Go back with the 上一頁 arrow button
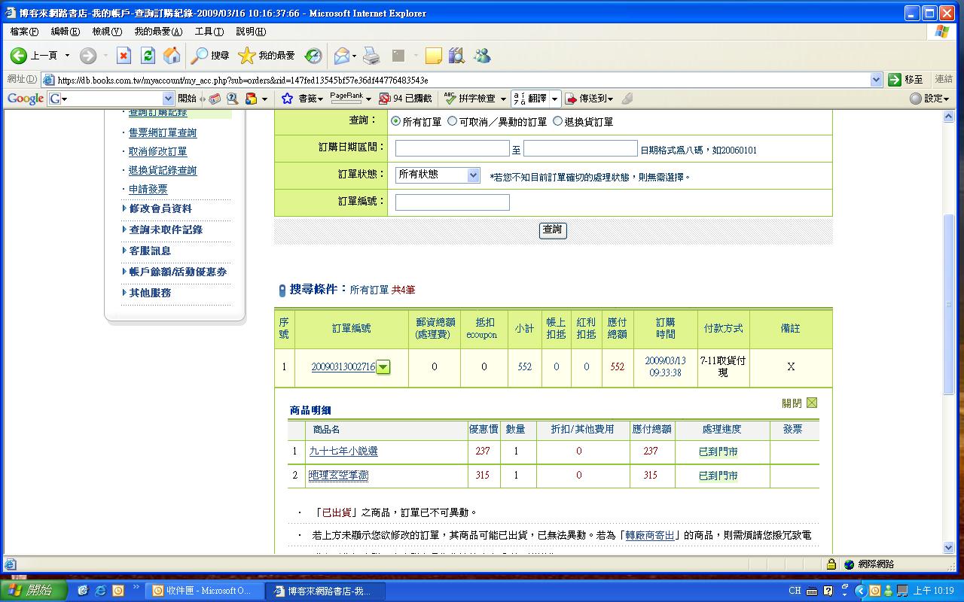Viewport: 964px width, 602px height. tap(33, 55)
